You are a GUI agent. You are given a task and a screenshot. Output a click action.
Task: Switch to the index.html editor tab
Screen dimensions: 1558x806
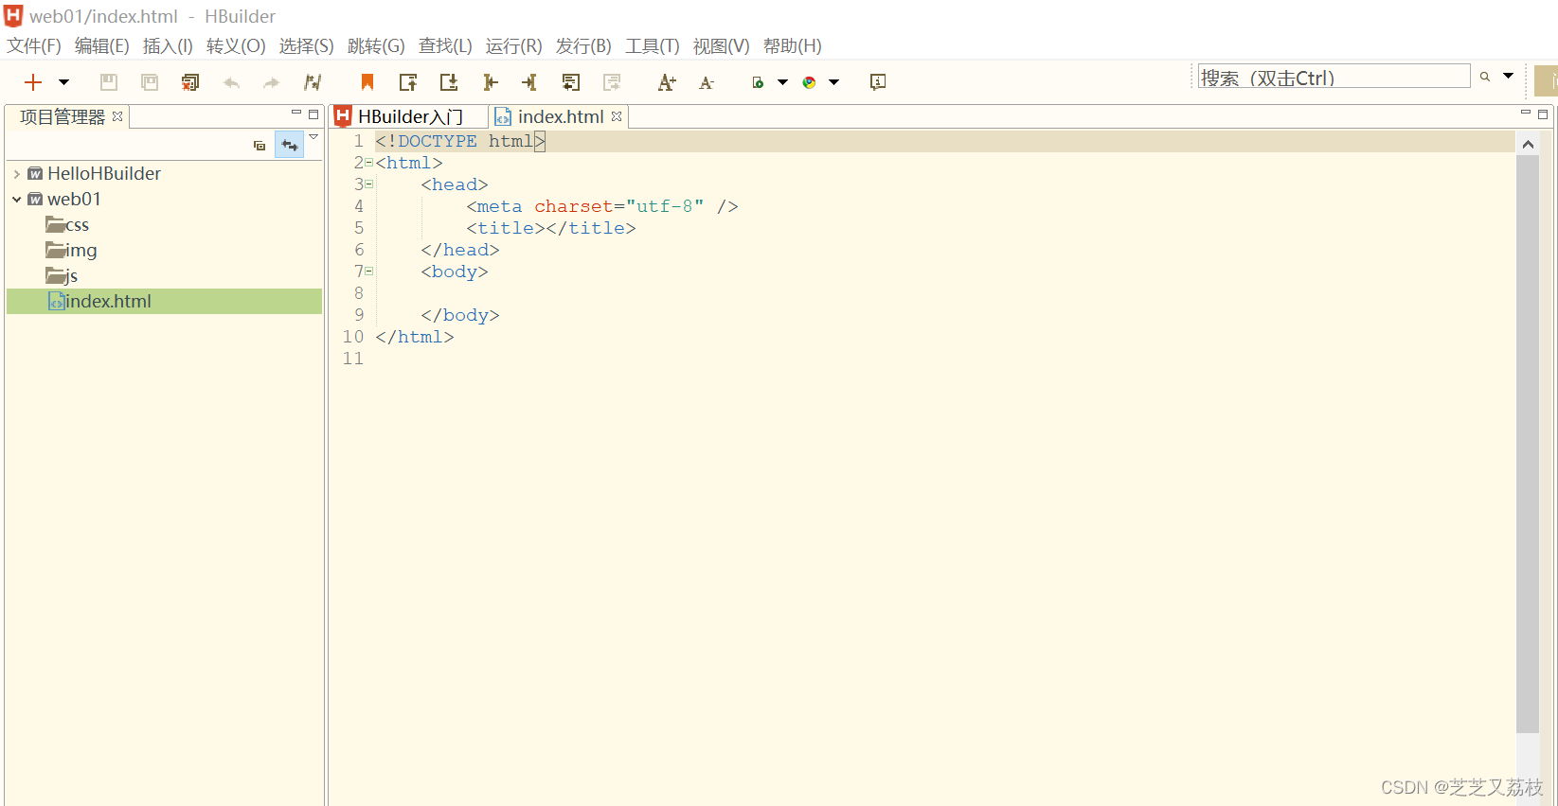pyautogui.click(x=561, y=116)
